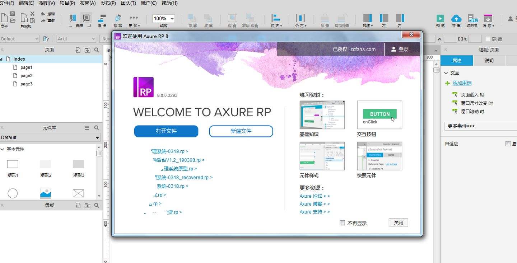Screen dimensions: 517x263
Task: Open the 更多事件>>> dropdown
Action: (x=480, y=126)
